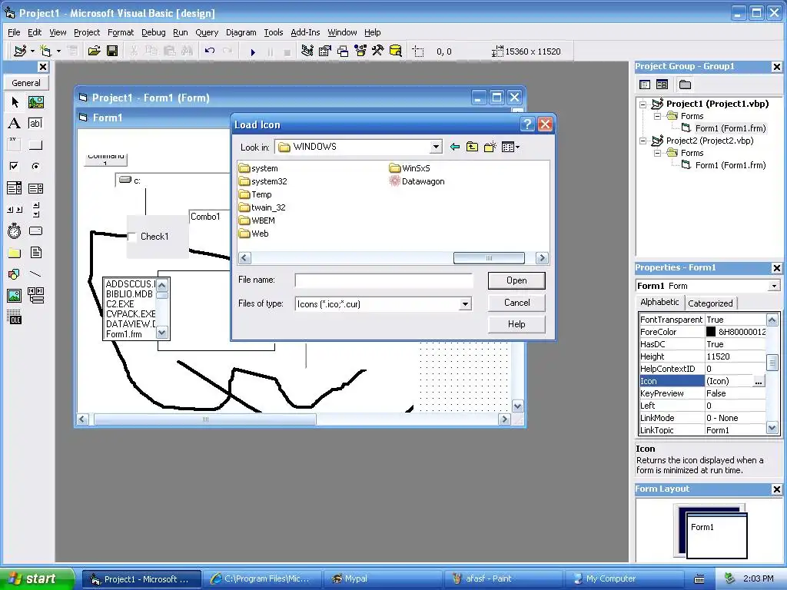The image size is (787, 590).
Task: Click Help button in Load Icon dialog
Action: click(x=516, y=324)
